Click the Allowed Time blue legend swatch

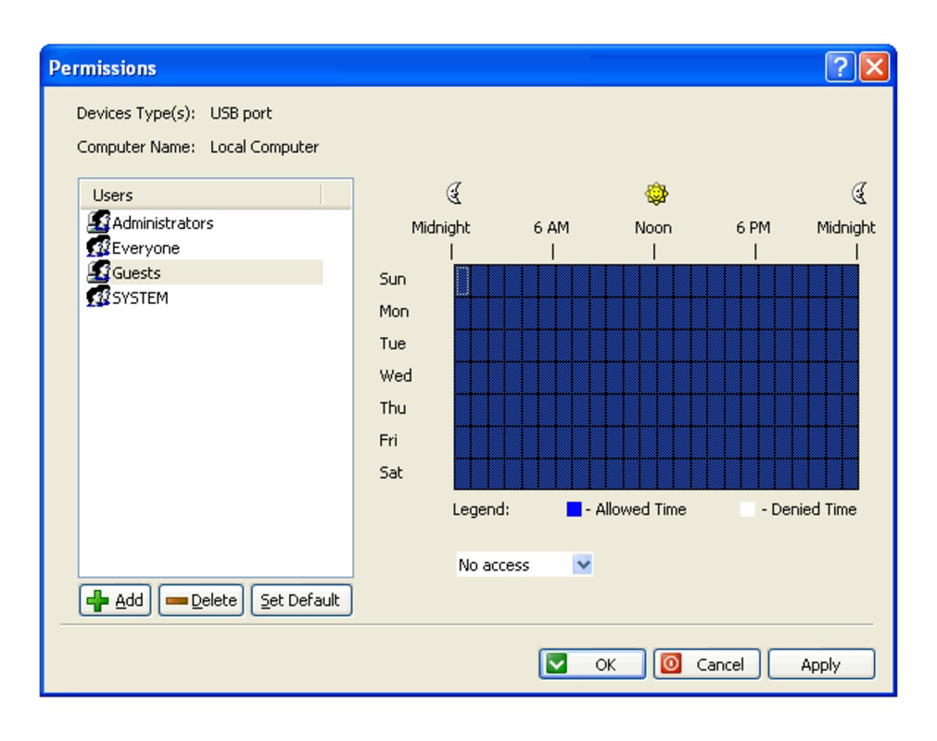point(574,509)
